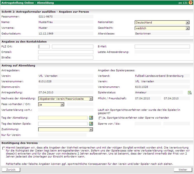Image resolution: width=194 pixels, height=174 pixels.
Task: Click the Tag der Abmeldung date field
Action: pyautogui.click(x=63, y=118)
